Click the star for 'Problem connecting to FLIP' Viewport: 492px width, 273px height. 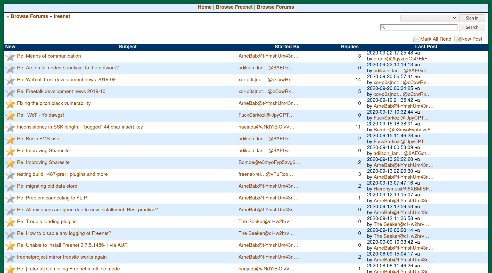10,198
